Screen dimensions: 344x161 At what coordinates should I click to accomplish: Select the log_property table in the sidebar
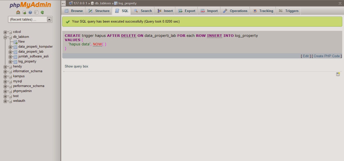27,61
